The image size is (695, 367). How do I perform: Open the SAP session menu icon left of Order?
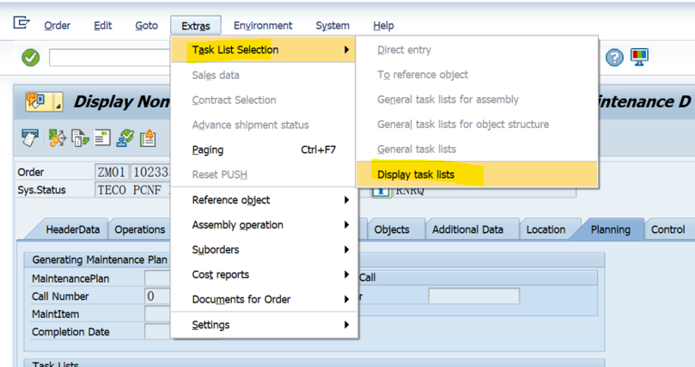point(21,22)
